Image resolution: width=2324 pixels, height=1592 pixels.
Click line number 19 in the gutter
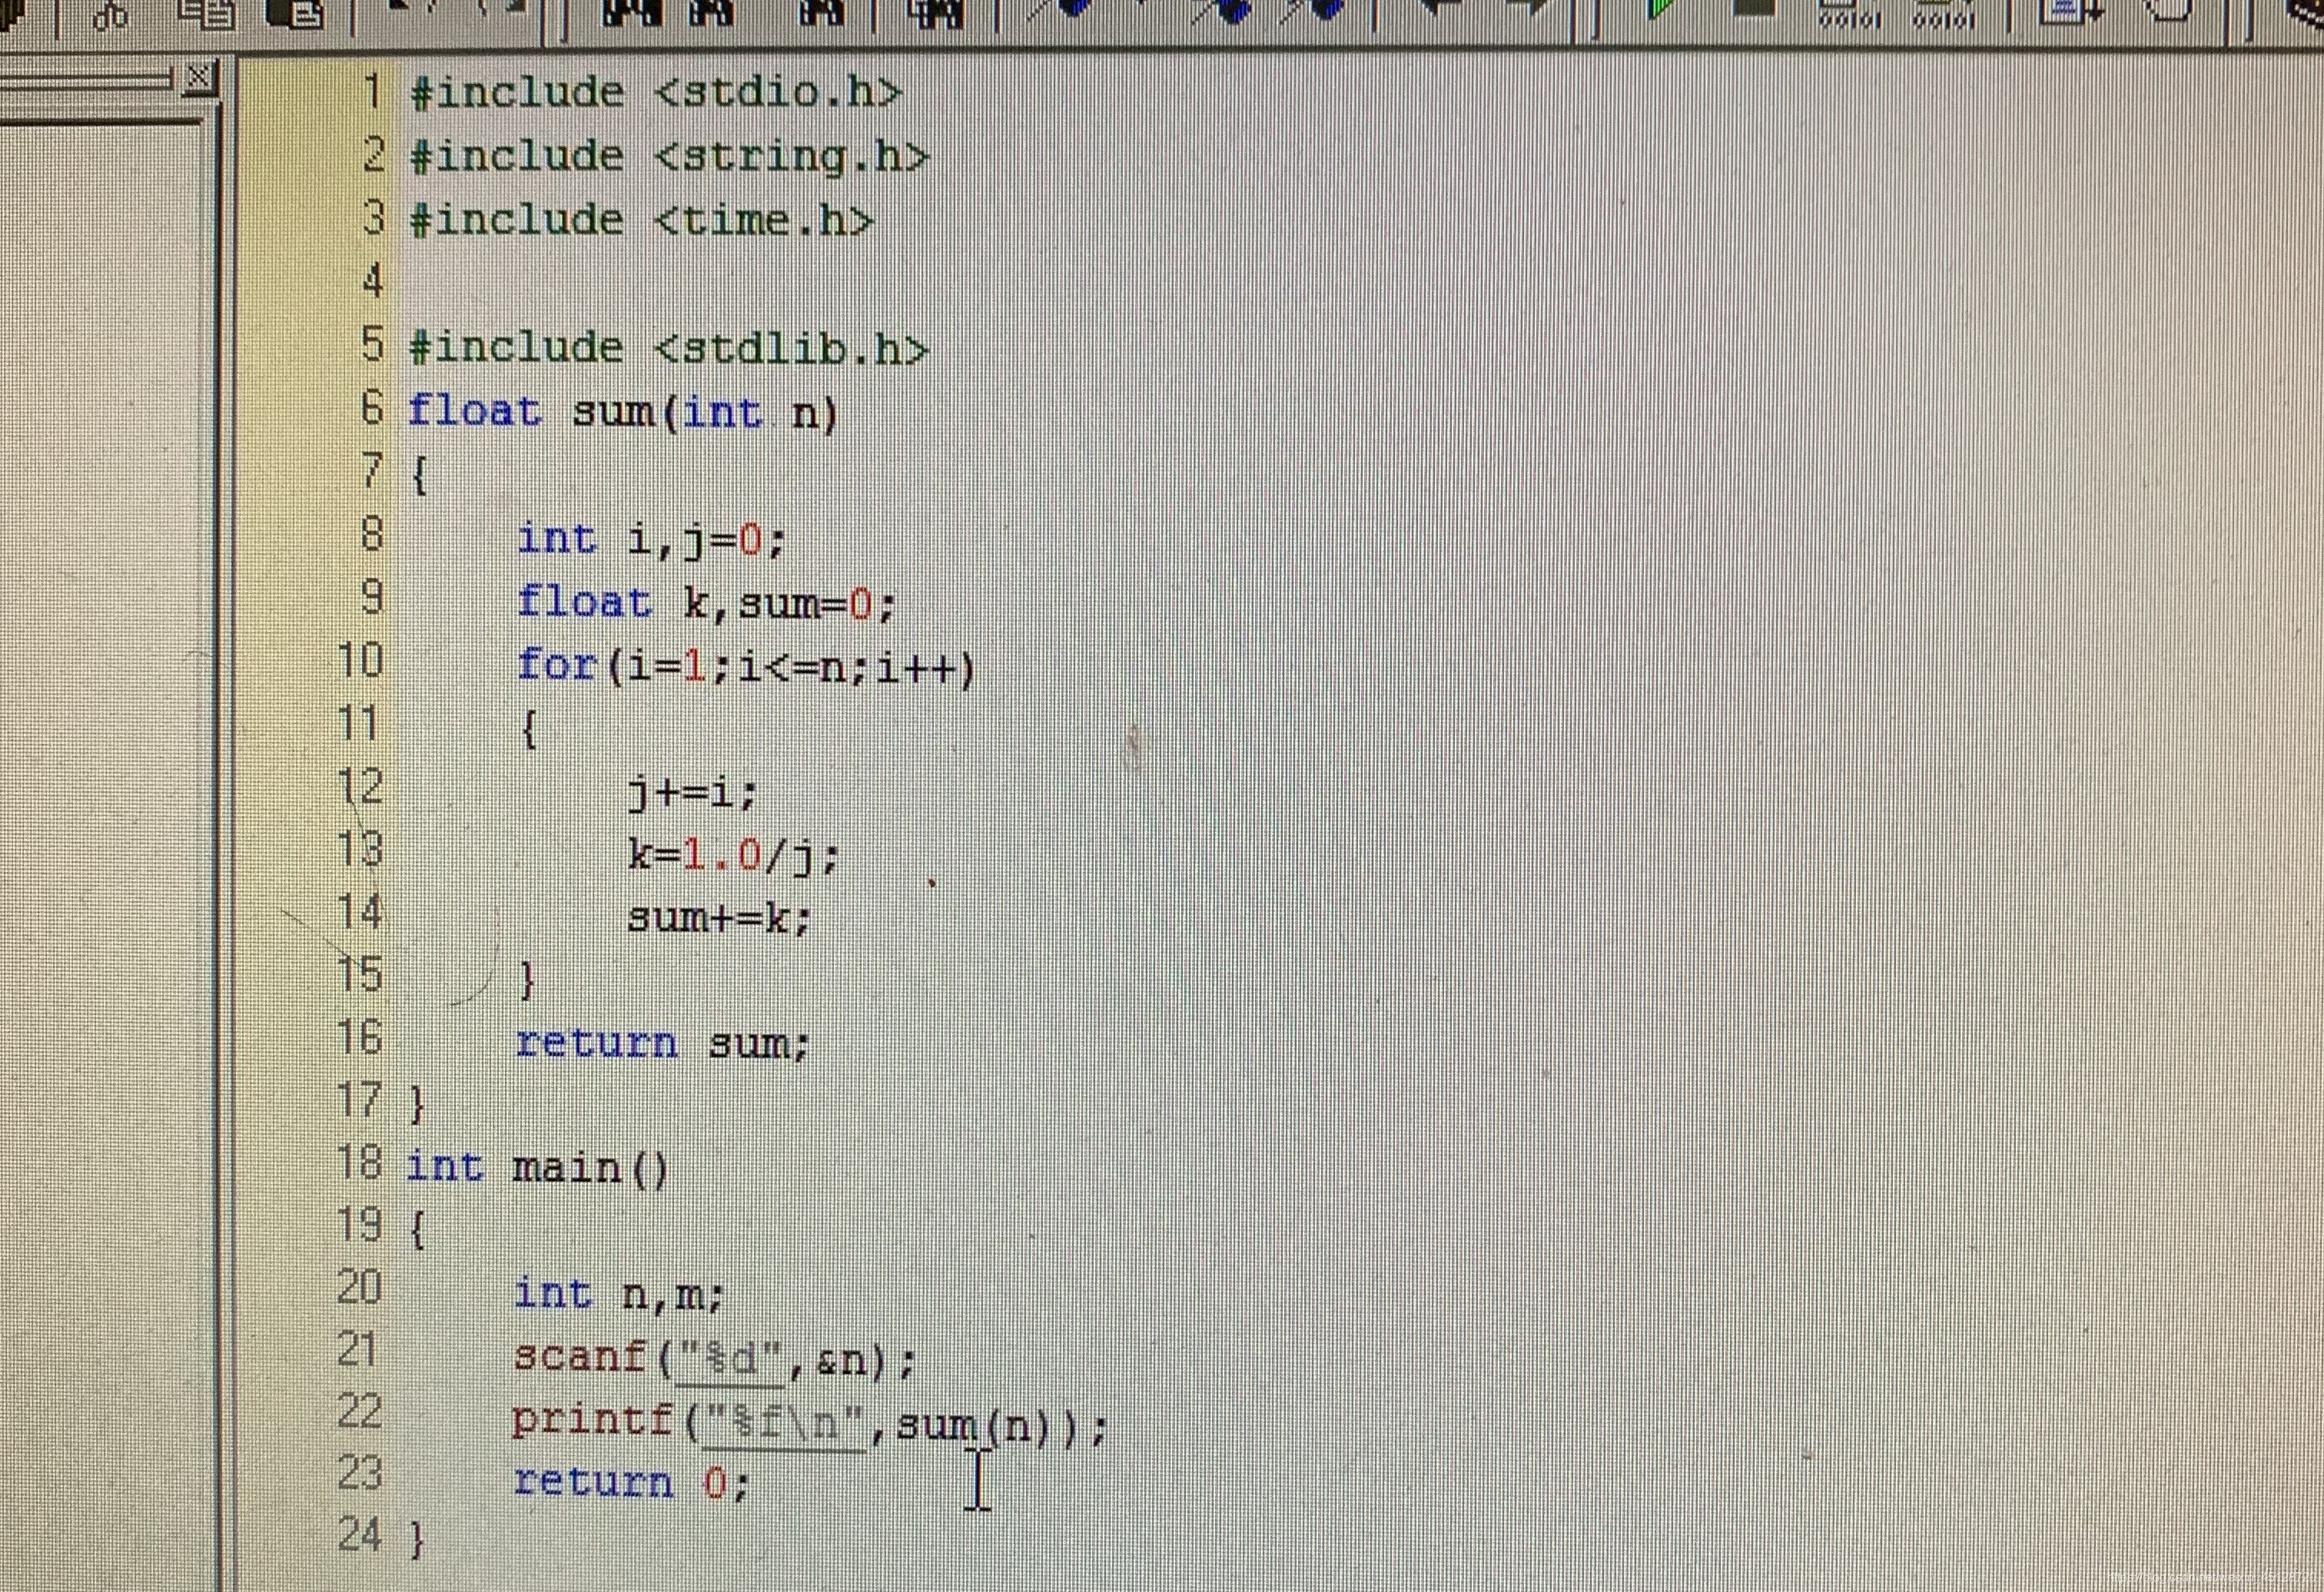point(360,1226)
